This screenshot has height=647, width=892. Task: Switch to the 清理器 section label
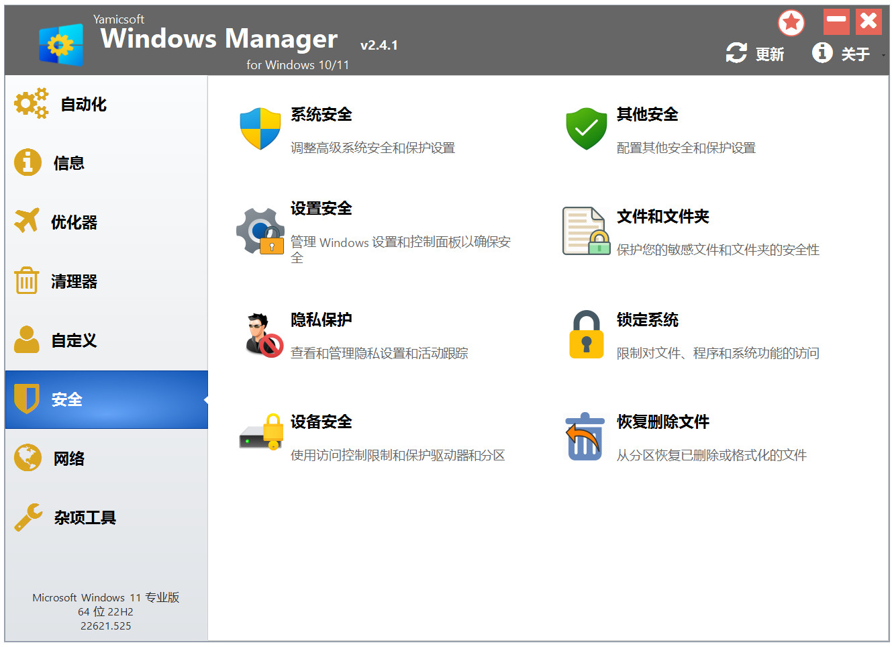(75, 281)
